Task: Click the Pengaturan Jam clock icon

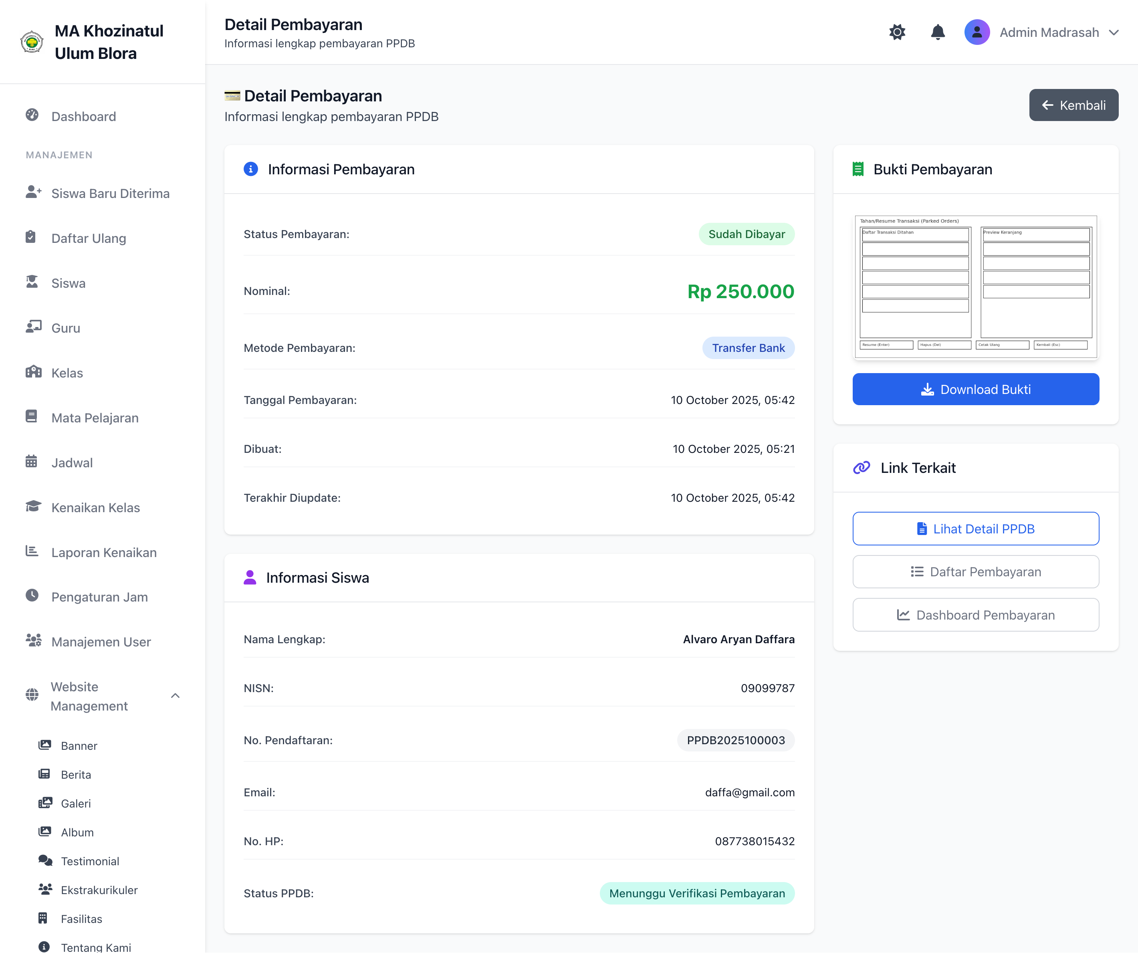Action: click(x=32, y=596)
